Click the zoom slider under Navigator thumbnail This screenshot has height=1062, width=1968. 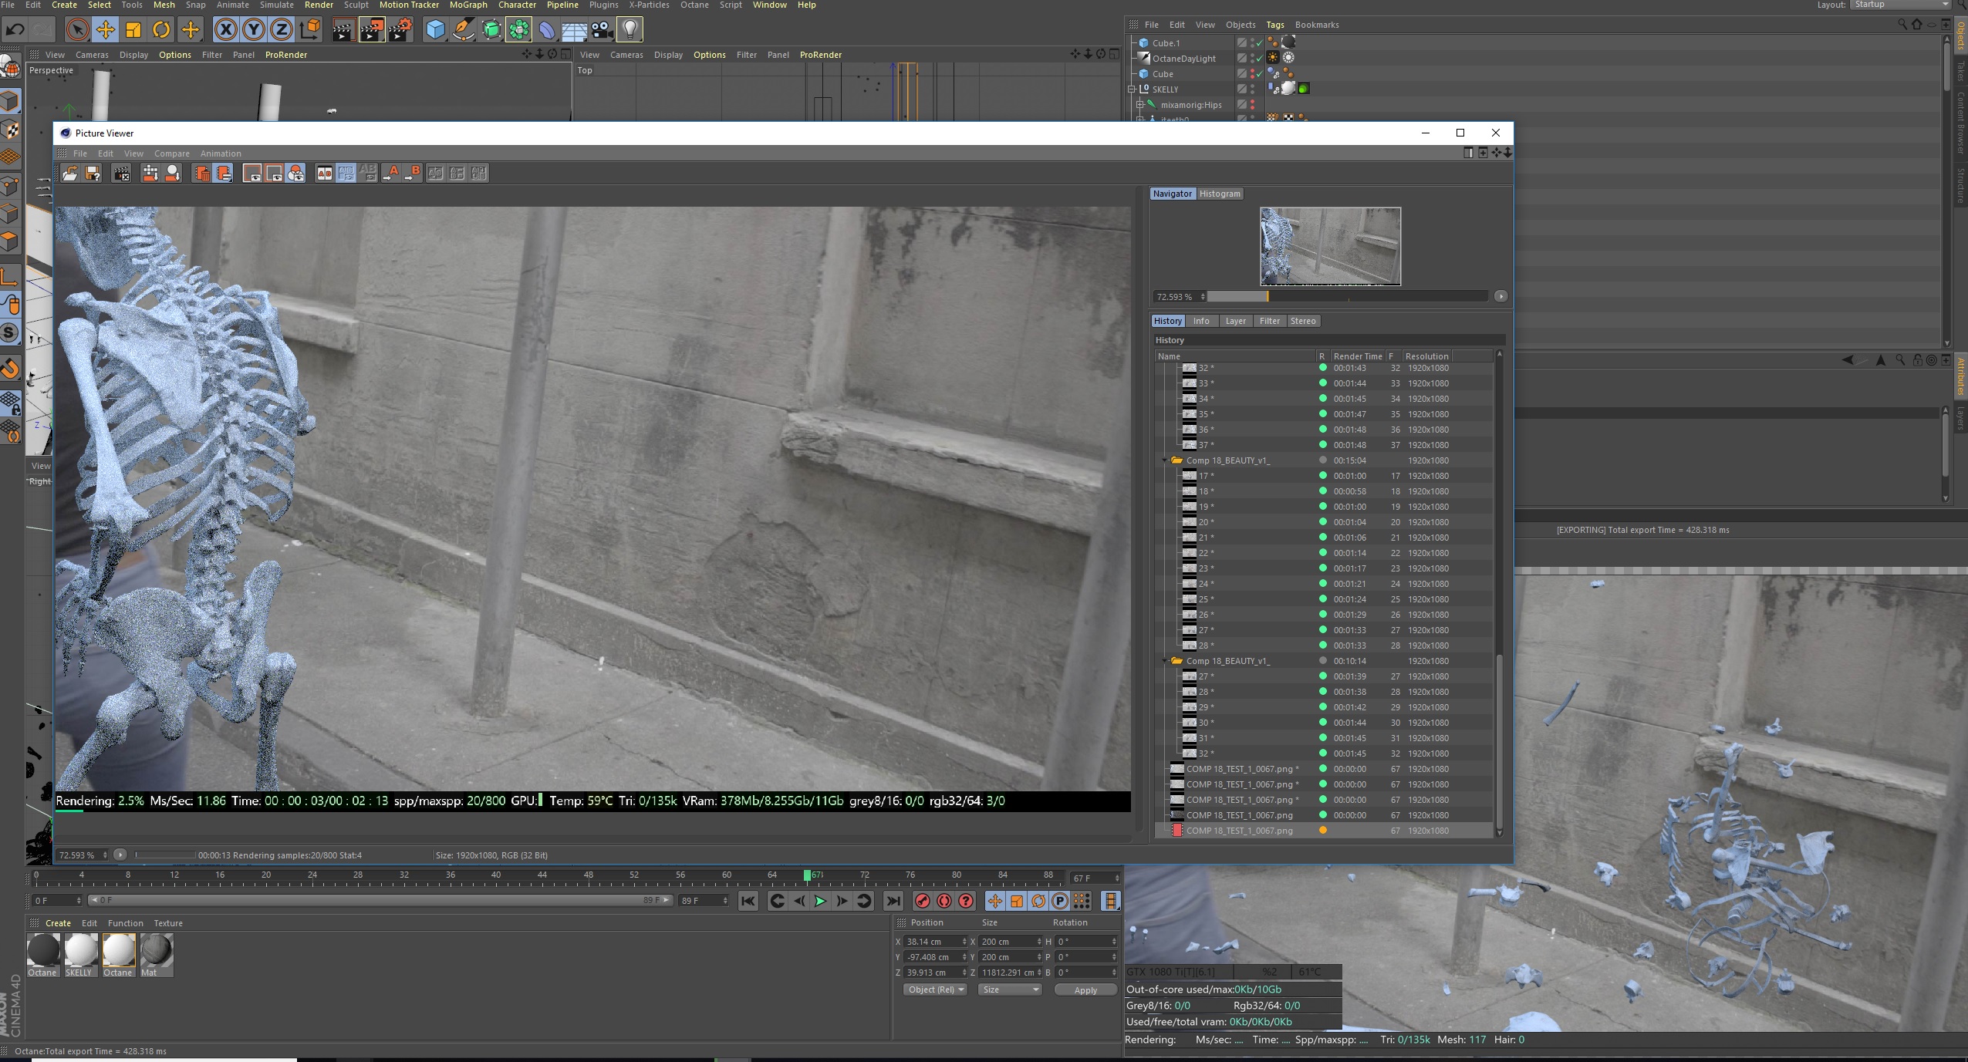click(1346, 297)
